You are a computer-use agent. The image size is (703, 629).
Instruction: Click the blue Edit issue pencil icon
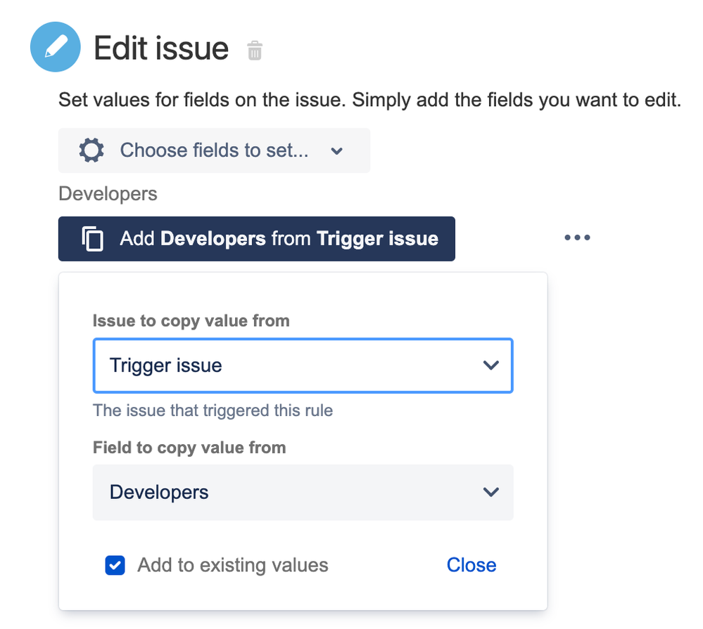pos(55,47)
